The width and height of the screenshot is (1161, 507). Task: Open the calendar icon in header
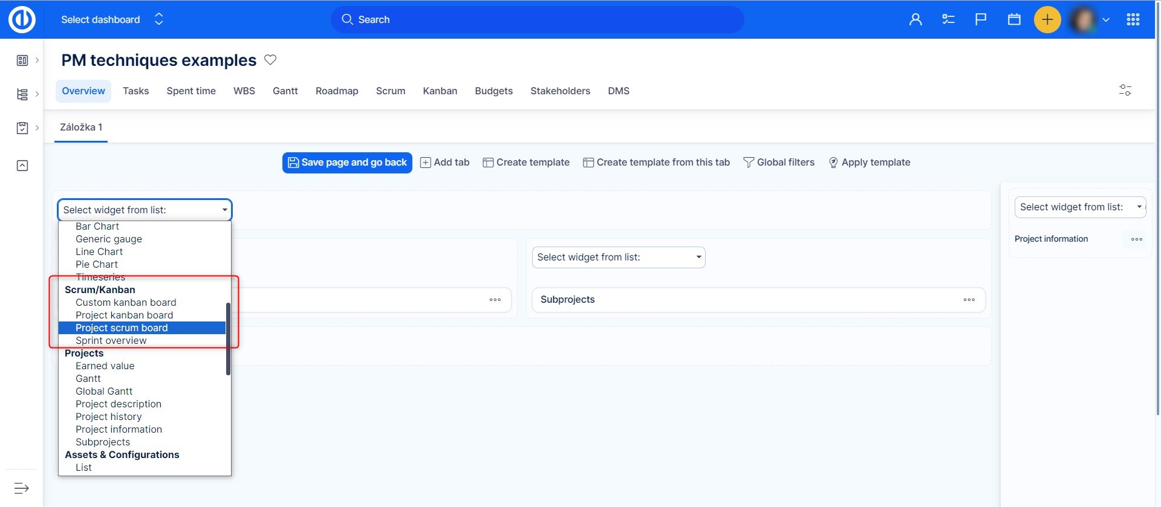coord(1014,19)
